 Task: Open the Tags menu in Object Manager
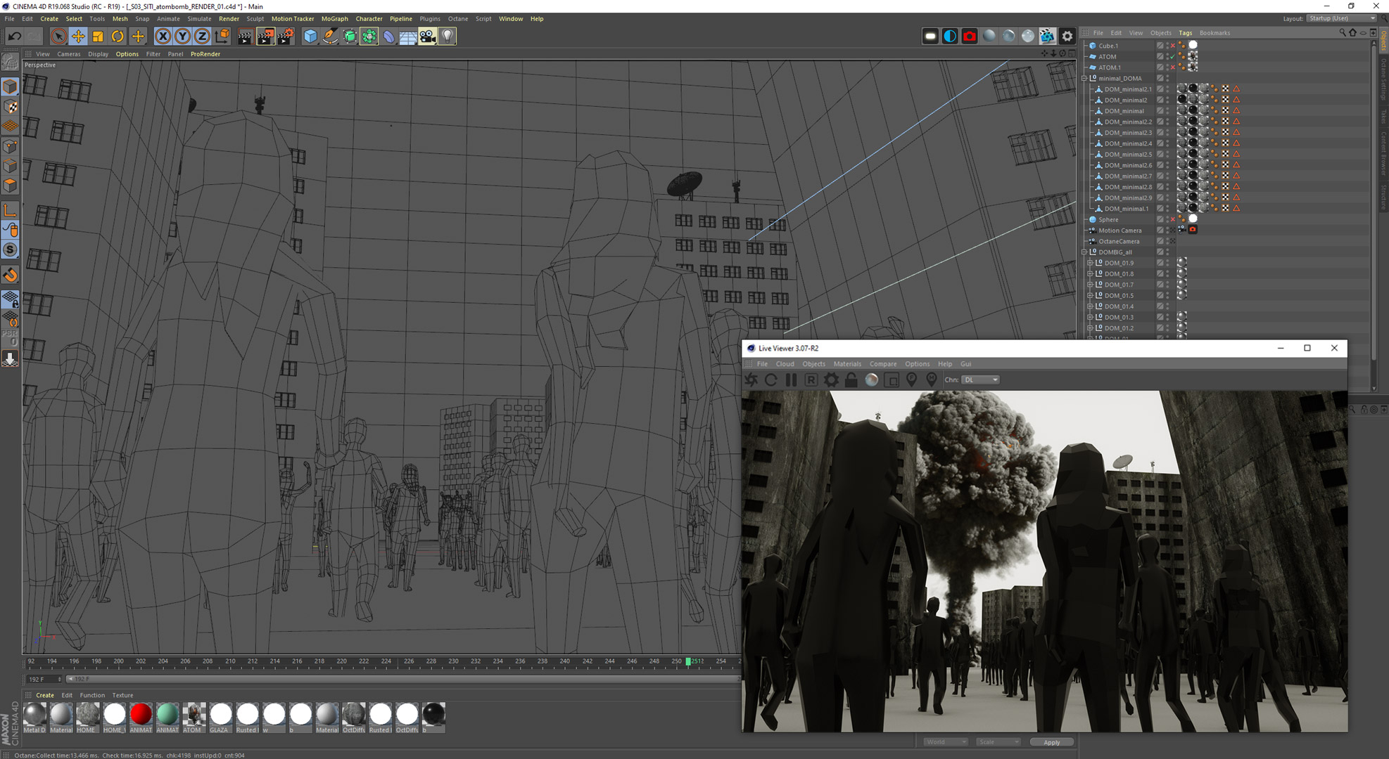tap(1185, 33)
